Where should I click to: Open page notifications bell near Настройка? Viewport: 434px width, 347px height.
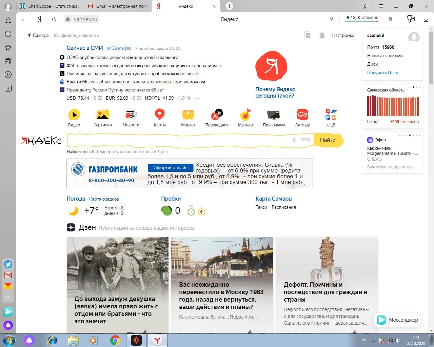[322, 35]
